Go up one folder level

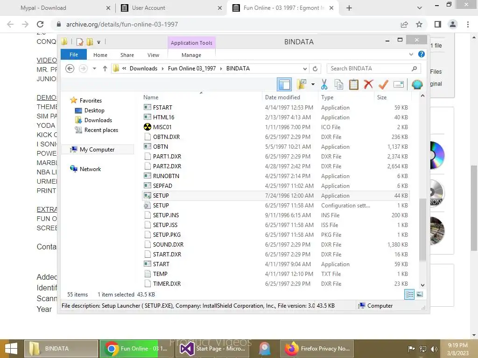click(105, 69)
